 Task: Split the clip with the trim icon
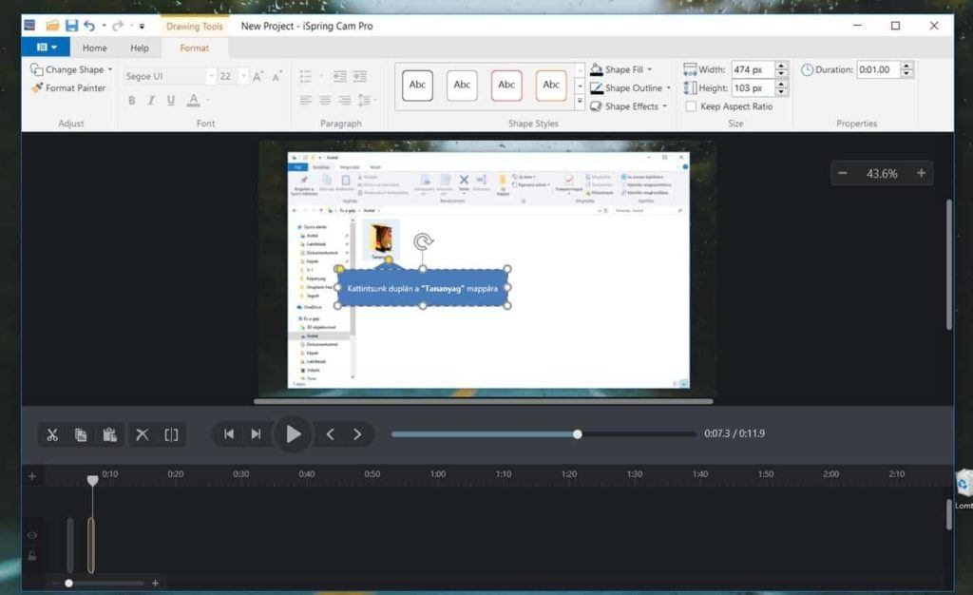tap(170, 434)
